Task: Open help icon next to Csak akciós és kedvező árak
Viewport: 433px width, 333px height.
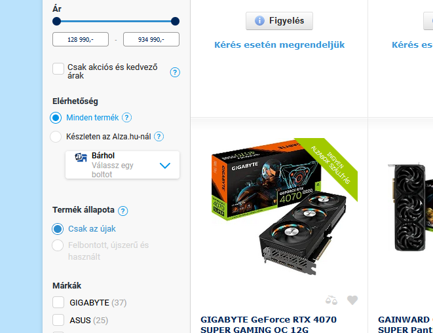Action: point(175,72)
